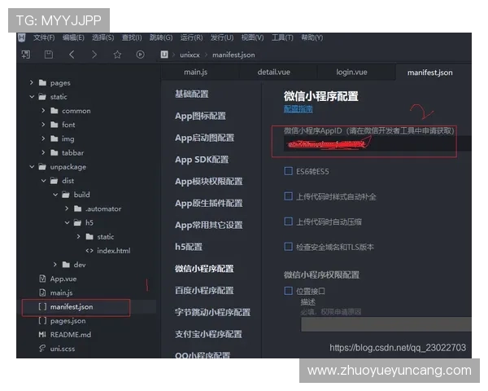Go back with the left arrow icon
This screenshot has height=391, width=488.
point(72,55)
